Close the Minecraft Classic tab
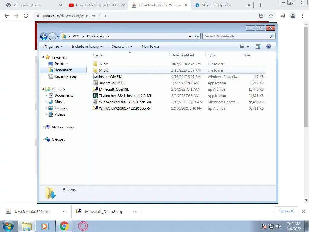Screen dimensions: 309x232 pyautogui.click(x=60, y=5)
